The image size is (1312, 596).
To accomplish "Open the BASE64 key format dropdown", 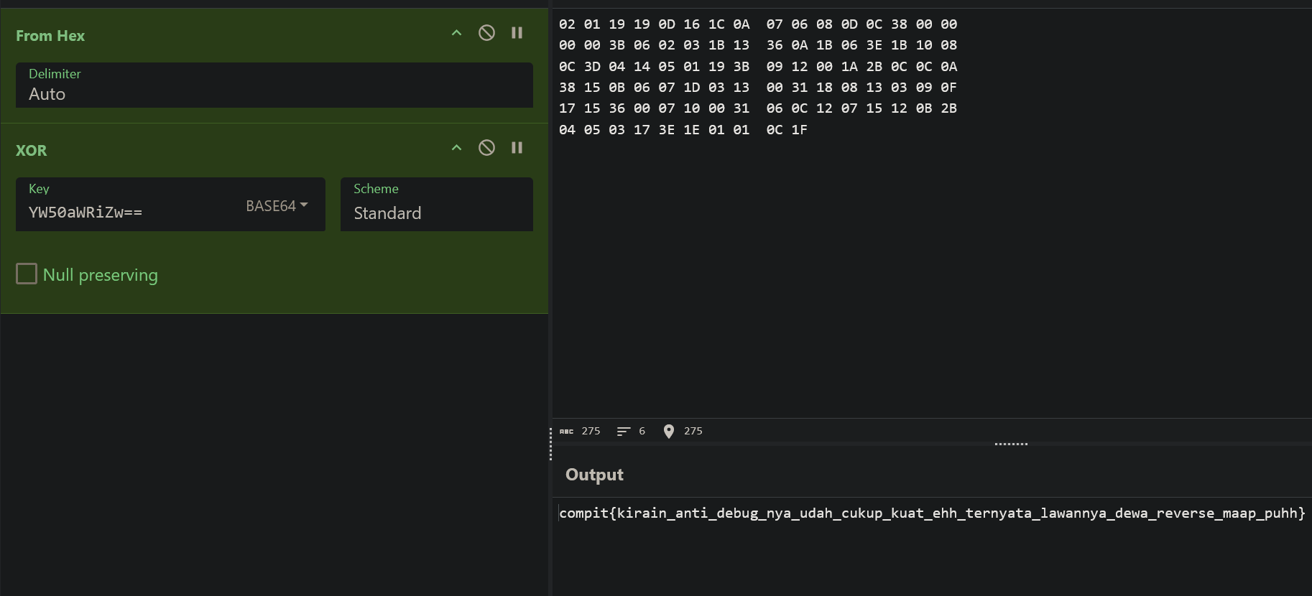I will 277,206.
